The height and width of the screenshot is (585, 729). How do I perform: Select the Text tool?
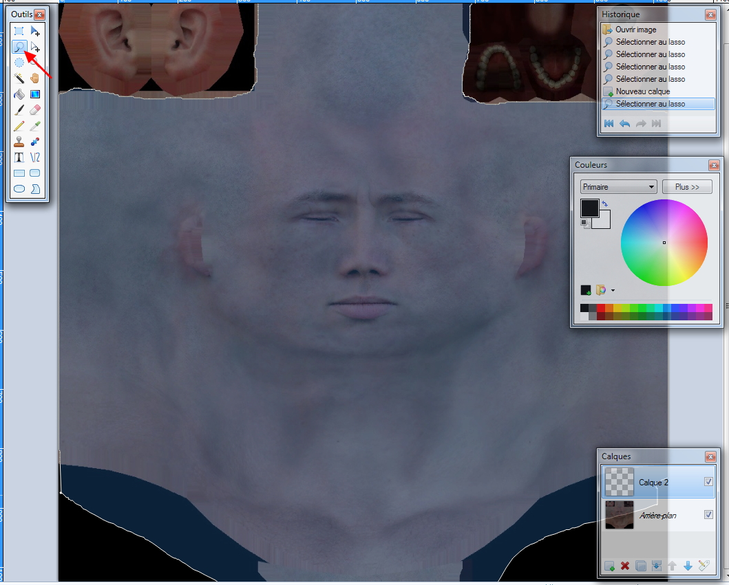19,157
